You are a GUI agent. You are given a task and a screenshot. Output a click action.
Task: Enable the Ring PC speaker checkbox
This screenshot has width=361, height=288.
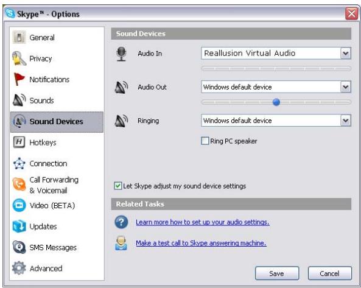pyautogui.click(x=205, y=141)
